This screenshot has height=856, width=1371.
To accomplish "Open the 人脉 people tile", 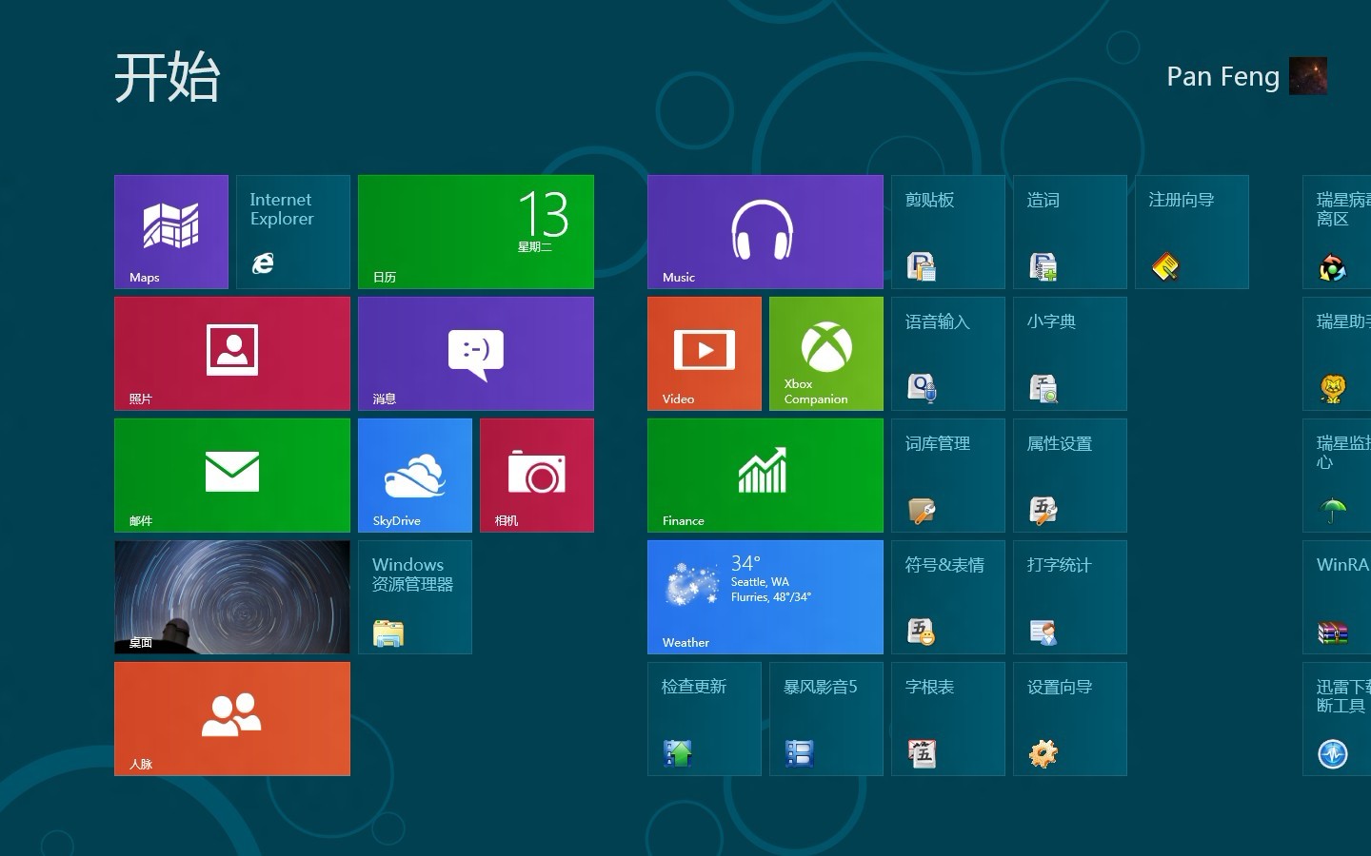I will pyautogui.click(x=232, y=719).
